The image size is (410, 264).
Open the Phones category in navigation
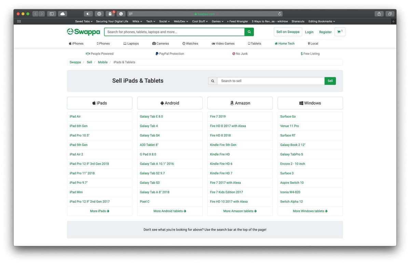coord(103,44)
